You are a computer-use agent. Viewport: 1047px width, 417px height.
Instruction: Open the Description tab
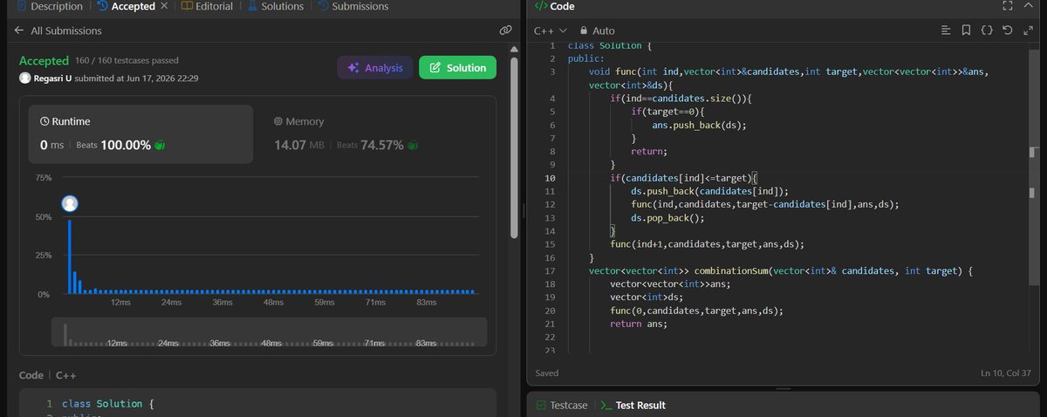tap(49, 6)
